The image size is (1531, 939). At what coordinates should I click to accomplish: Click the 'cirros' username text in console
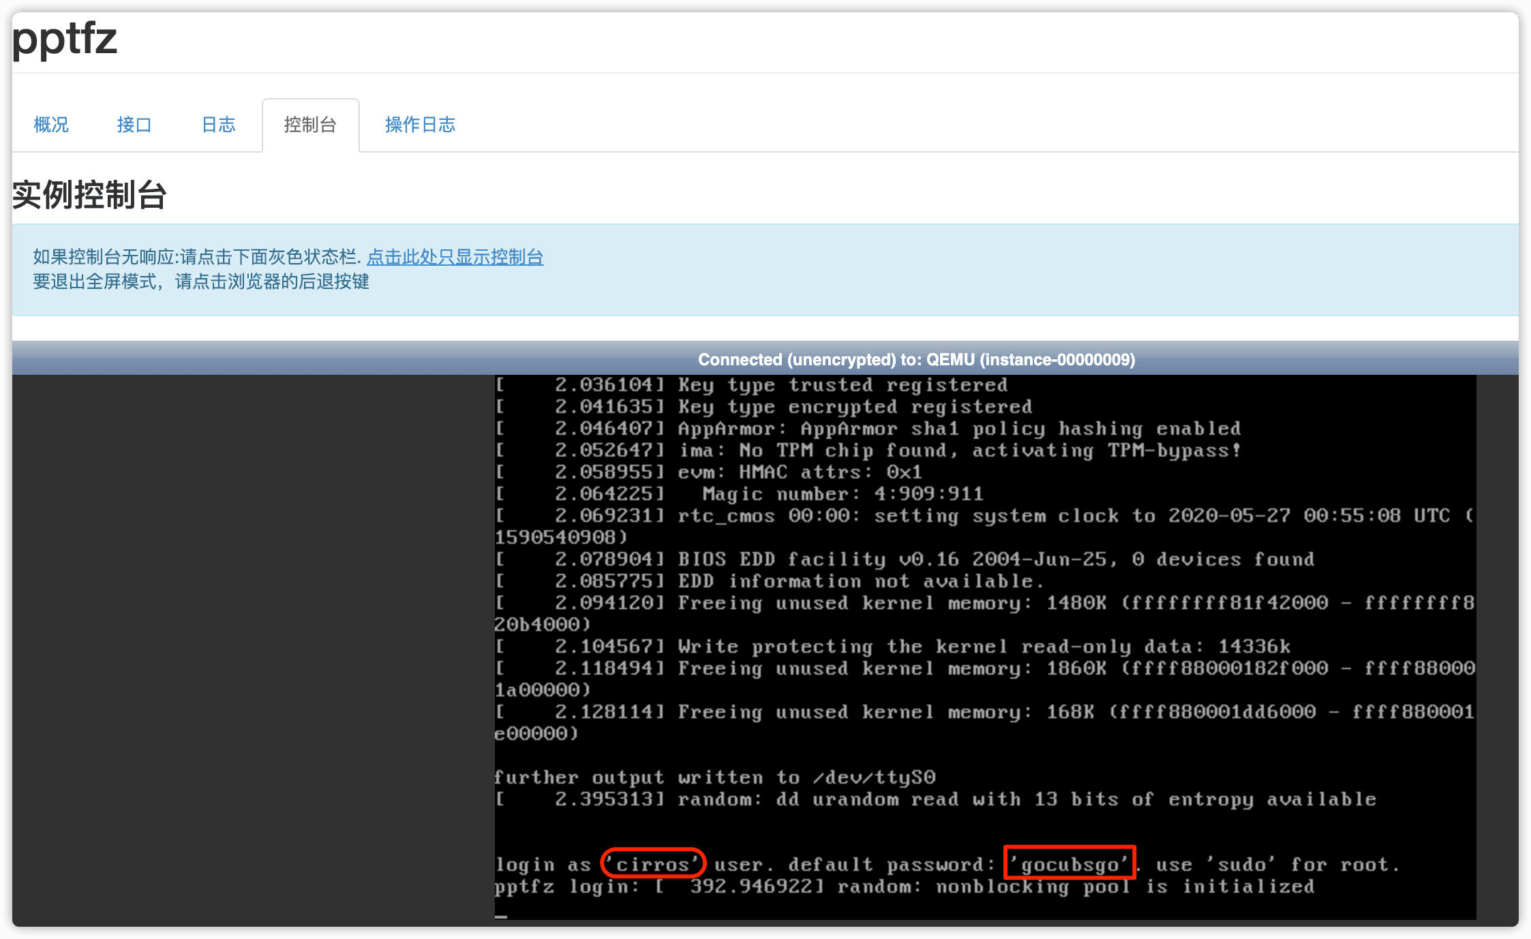point(653,864)
